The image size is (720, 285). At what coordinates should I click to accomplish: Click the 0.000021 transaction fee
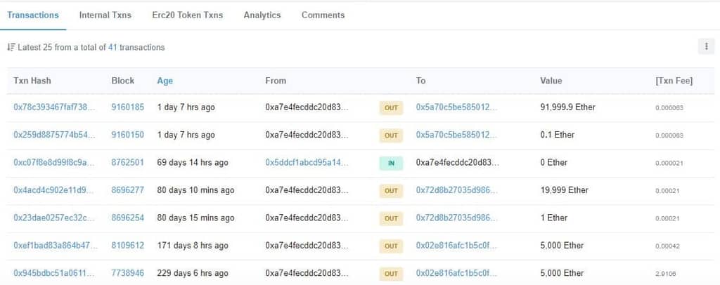tap(669, 163)
